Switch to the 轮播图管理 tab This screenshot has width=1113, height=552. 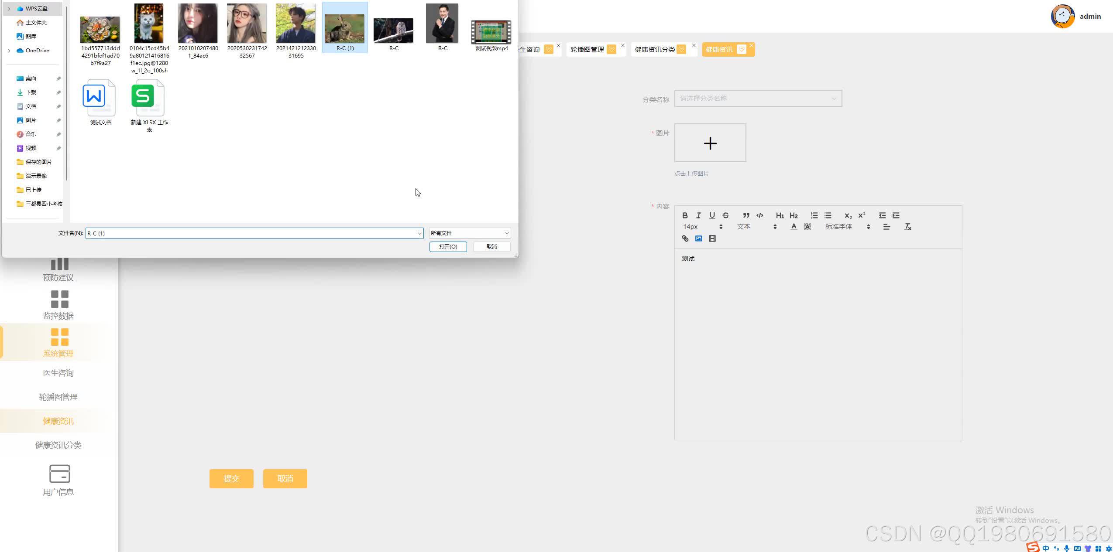(x=587, y=50)
